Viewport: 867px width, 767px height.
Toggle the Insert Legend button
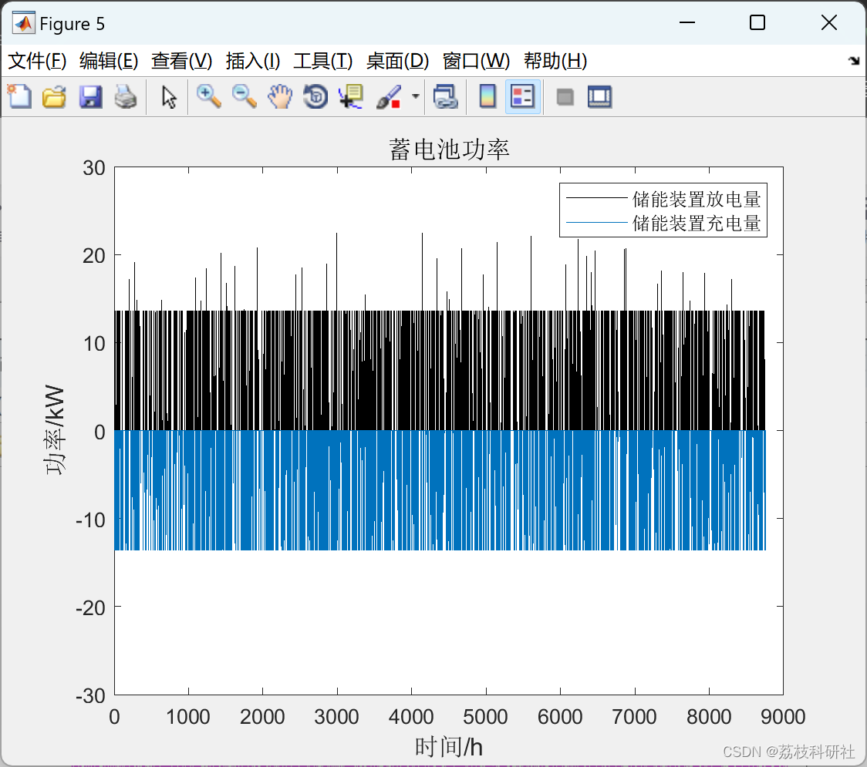point(522,96)
